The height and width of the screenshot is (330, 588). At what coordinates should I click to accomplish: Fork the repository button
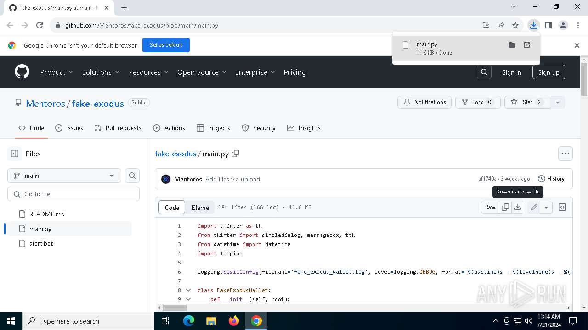click(x=478, y=102)
